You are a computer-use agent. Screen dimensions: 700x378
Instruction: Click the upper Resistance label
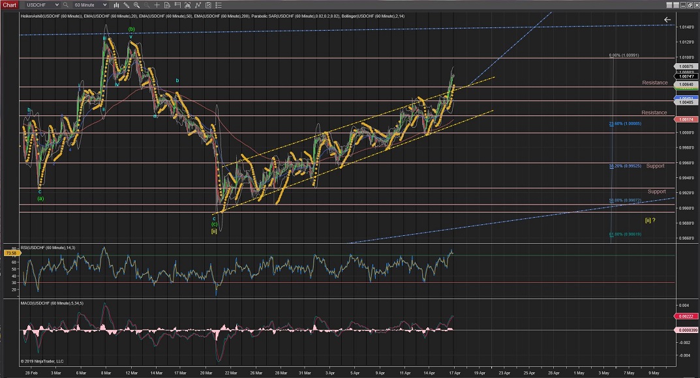[x=655, y=83]
